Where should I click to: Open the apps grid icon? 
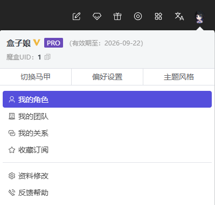[x=158, y=16]
